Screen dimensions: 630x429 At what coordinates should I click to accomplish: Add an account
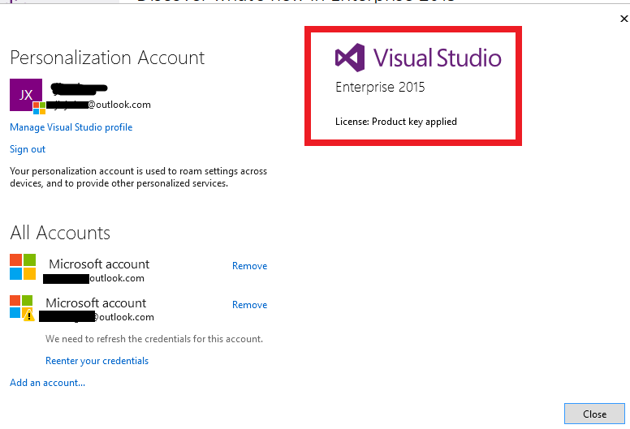click(x=47, y=383)
